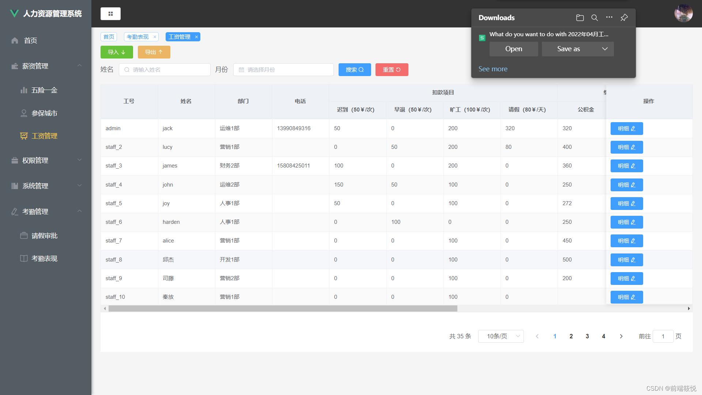The height and width of the screenshot is (395, 702).
Task: Click the table's horizontal scrollbar
Action: click(283, 309)
